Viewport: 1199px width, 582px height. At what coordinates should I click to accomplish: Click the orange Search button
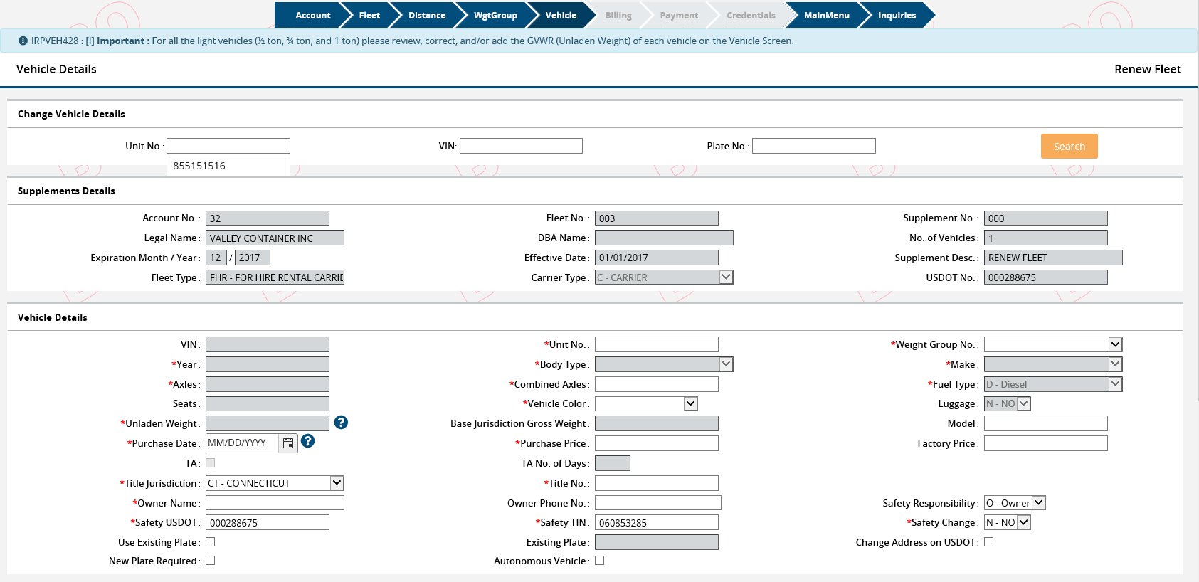(1069, 146)
